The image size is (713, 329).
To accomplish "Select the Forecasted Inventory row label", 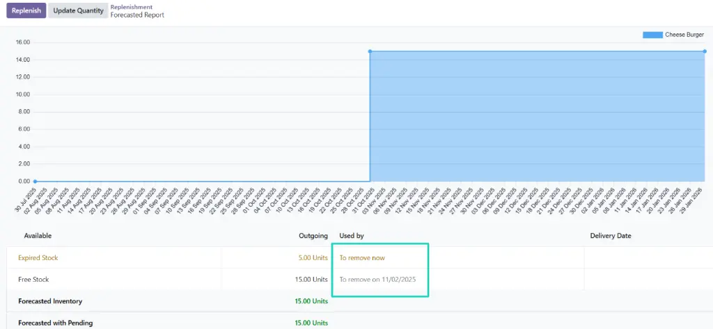I will click(50, 301).
